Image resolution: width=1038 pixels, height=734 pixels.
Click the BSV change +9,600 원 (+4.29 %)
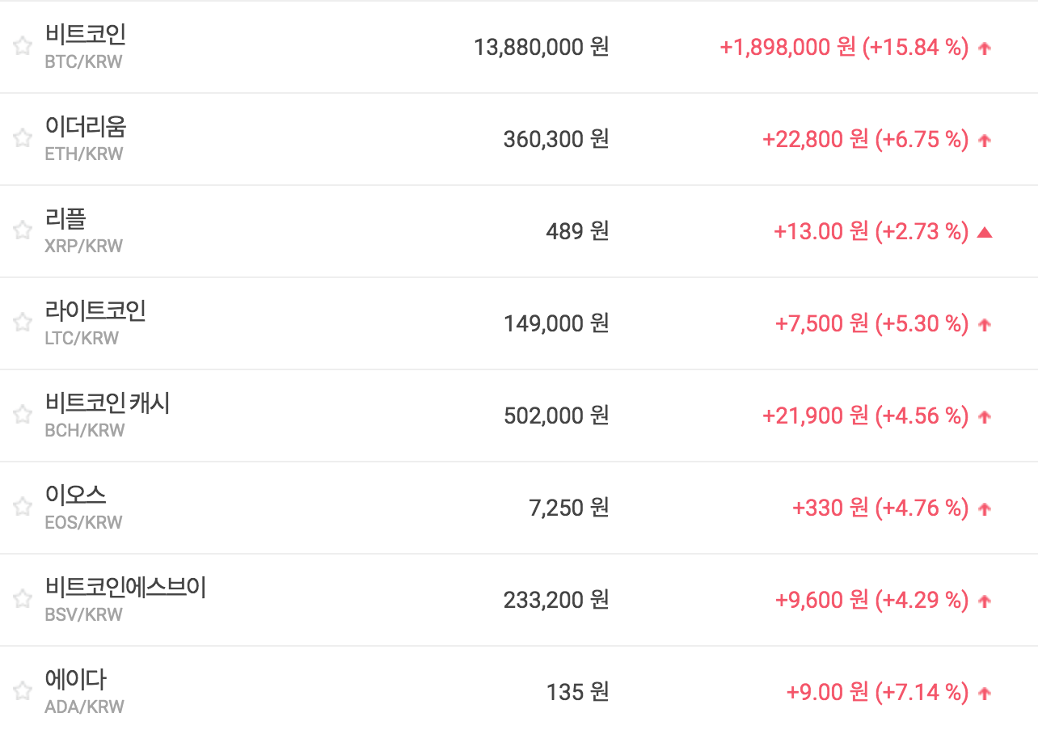[871, 600]
